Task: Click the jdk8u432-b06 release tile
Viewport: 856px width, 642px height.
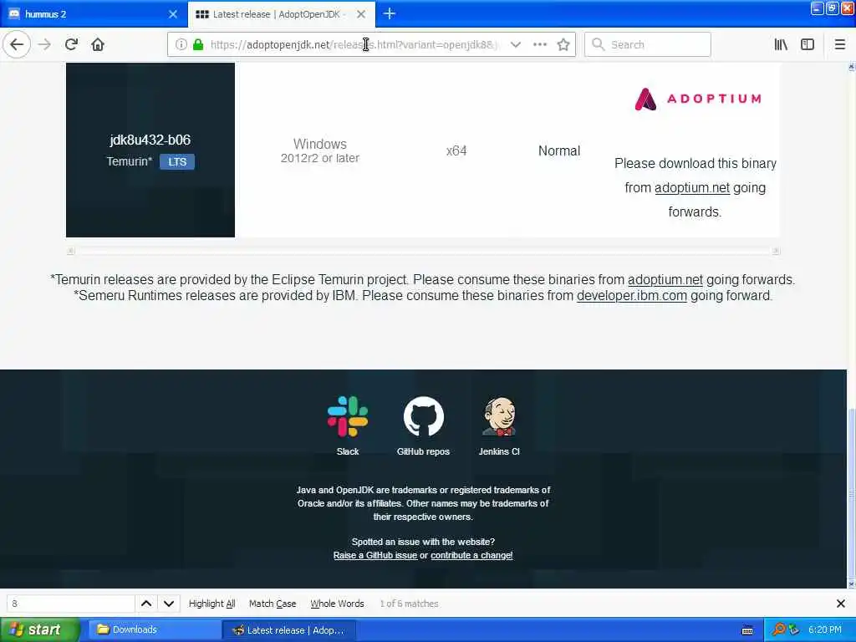Action: (150, 150)
